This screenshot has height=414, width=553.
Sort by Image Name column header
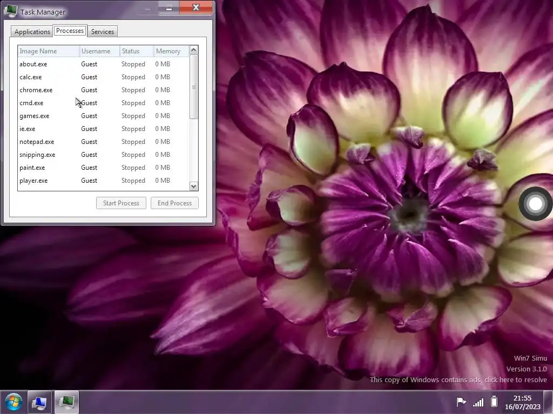49,51
